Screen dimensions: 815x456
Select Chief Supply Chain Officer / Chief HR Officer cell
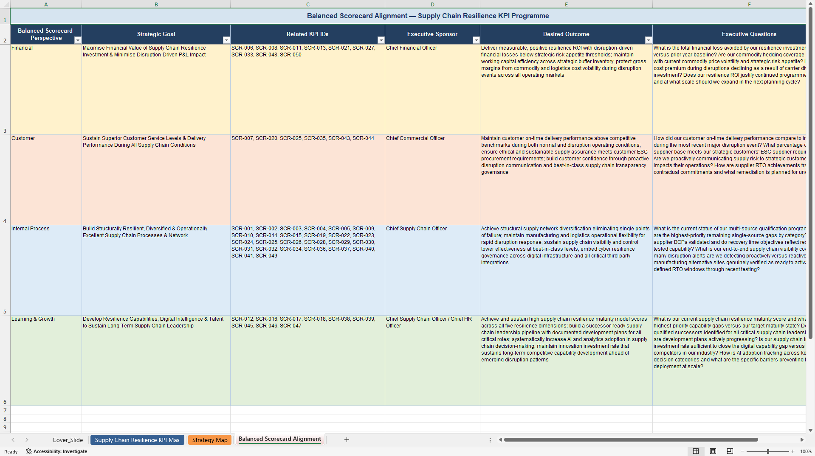[x=432, y=361]
